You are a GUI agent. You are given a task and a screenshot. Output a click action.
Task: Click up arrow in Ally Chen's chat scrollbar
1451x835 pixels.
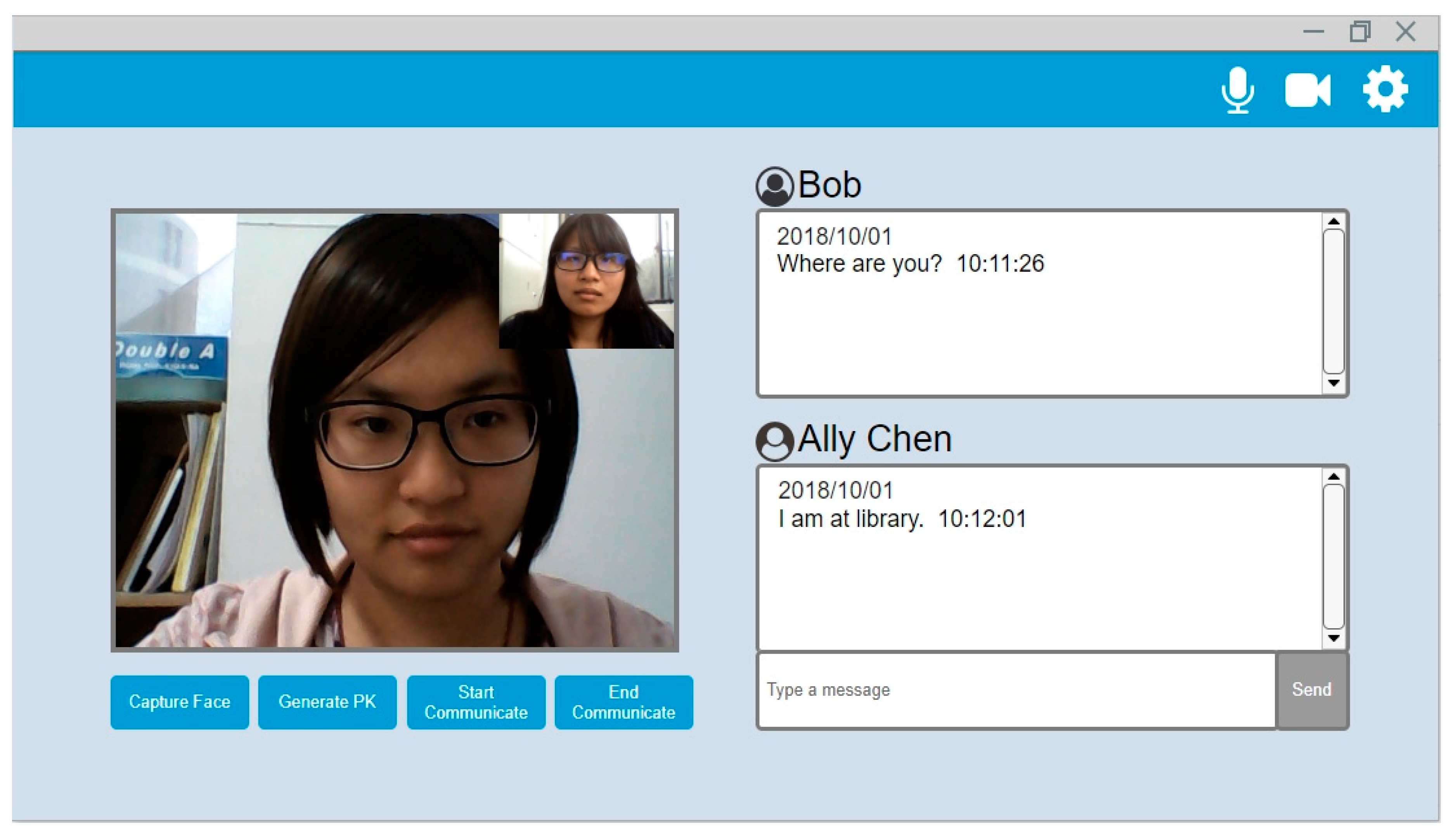point(1333,476)
